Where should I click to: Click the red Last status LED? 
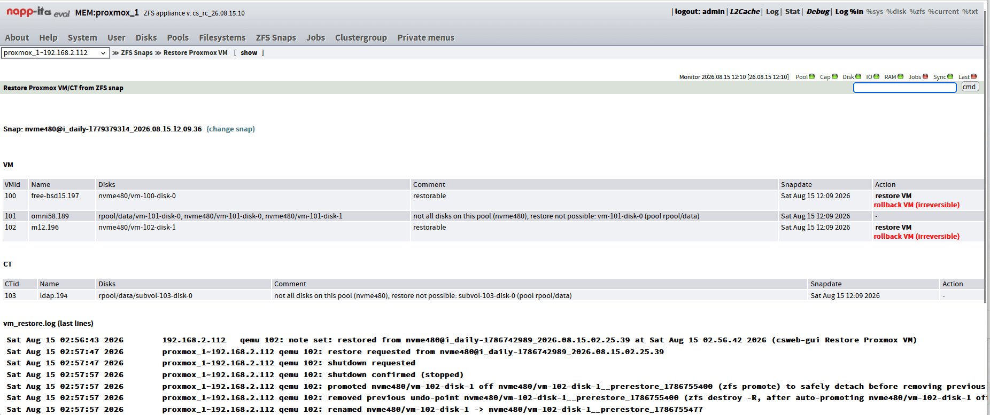tap(974, 76)
